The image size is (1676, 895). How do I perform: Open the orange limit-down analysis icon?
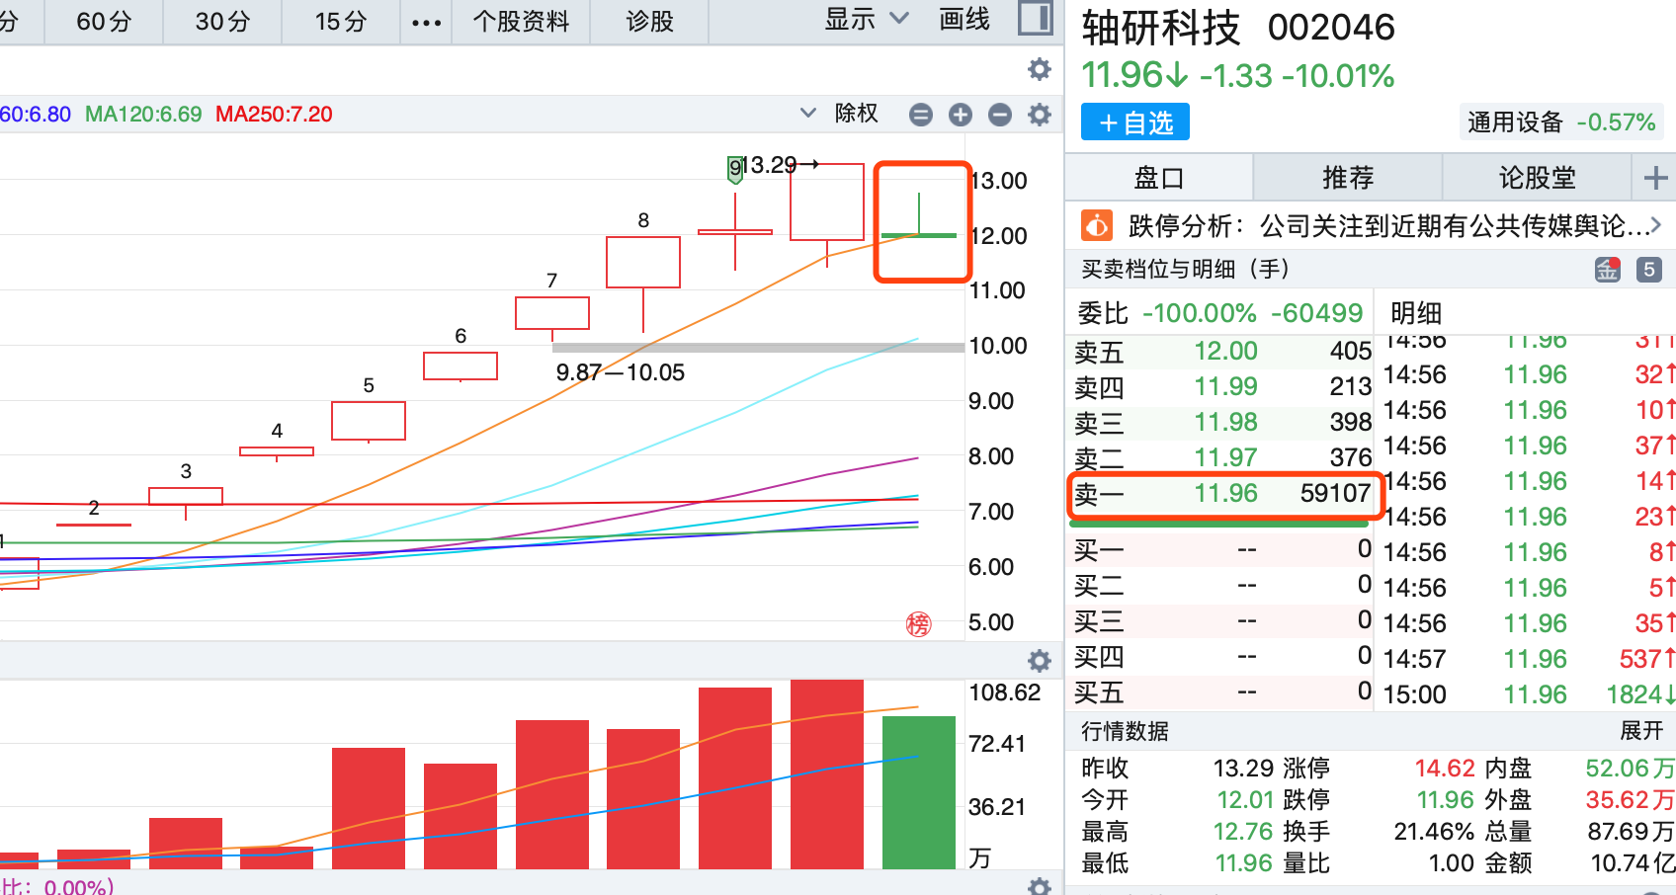1097,225
